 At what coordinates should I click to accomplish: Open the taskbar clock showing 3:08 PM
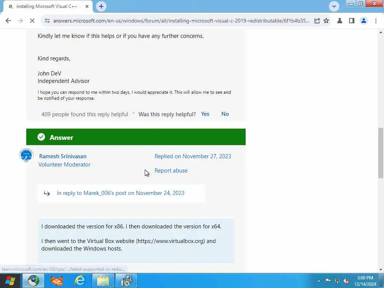(365, 281)
